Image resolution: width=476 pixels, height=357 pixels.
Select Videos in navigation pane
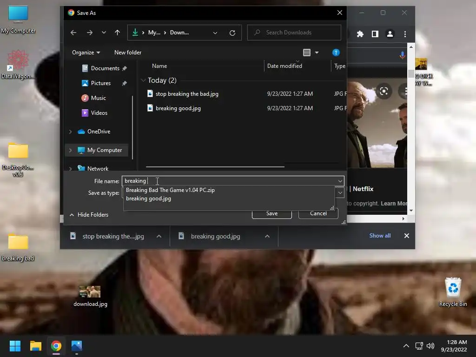point(99,113)
